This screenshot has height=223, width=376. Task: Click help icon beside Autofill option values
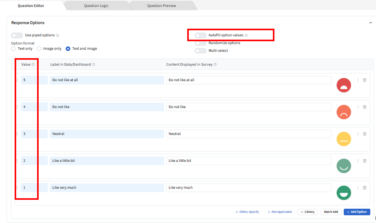click(x=246, y=35)
